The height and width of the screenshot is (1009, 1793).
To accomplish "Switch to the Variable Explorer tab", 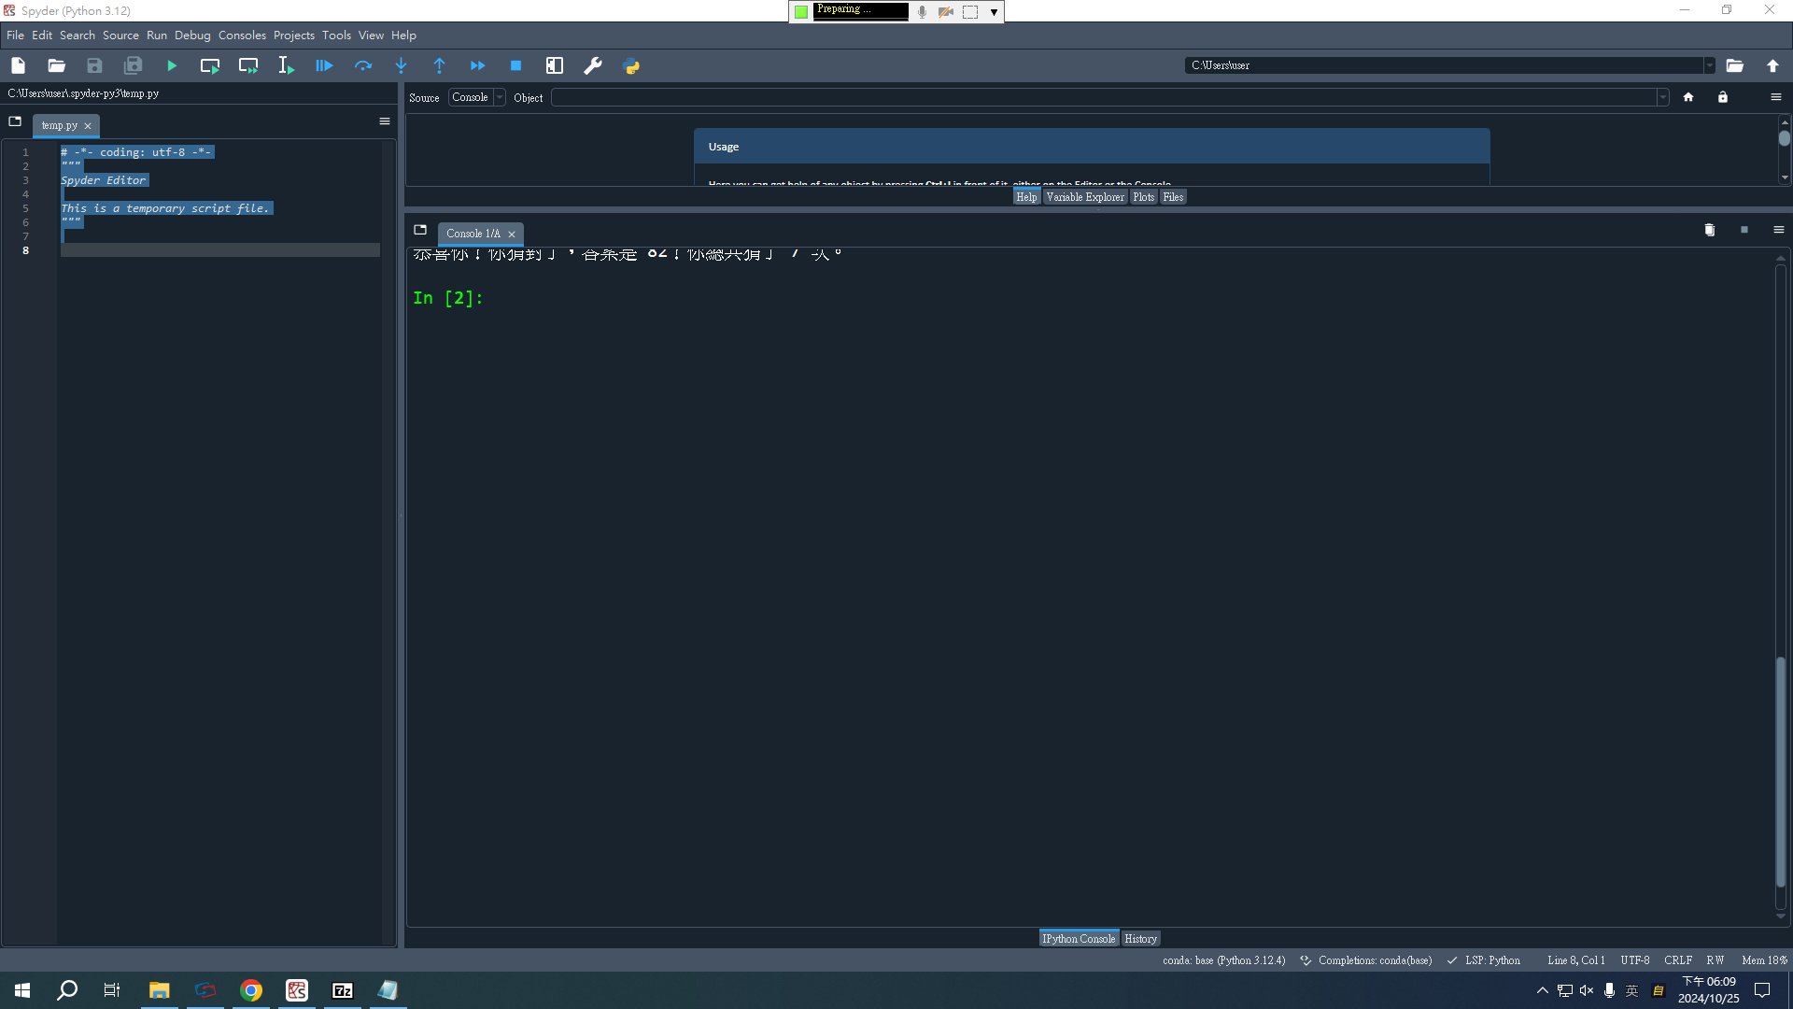I will tap(1084, 197).
